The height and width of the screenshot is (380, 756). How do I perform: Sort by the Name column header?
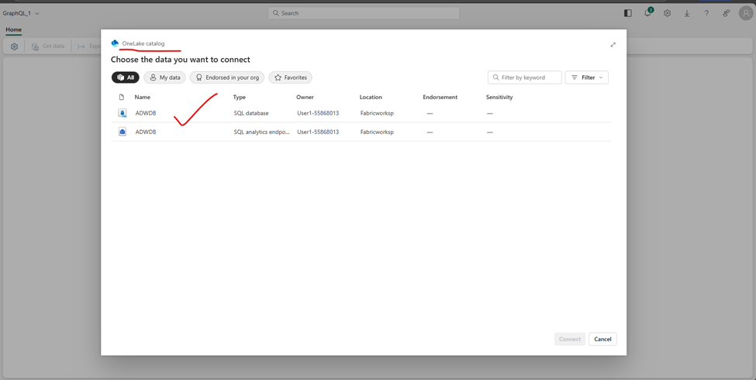pyautogui.click(x=143, y=98)
